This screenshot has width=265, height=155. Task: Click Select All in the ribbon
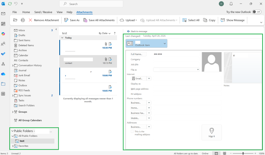point(191,20)
